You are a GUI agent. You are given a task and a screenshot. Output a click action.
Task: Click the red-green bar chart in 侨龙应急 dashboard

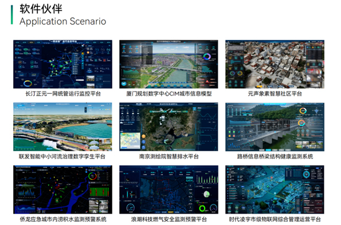(x=100, y=192)
